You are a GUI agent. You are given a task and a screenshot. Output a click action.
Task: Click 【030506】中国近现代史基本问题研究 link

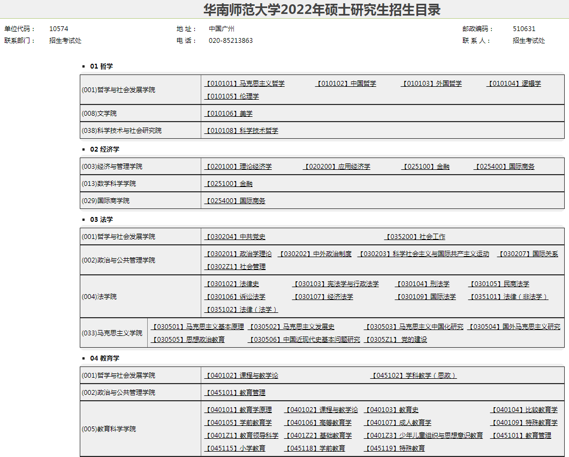point(305,340)
